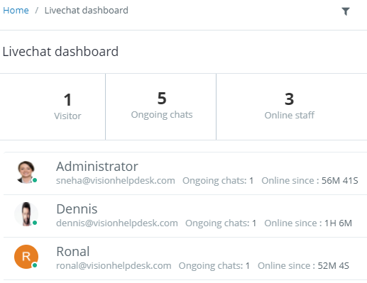Open the Online staff tile
The image size is (367, 283).
point(292,106)
